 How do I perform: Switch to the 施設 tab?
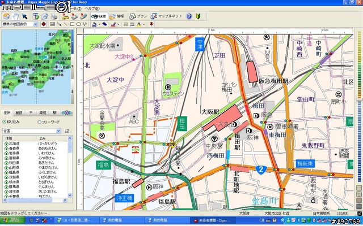(19, 113)
